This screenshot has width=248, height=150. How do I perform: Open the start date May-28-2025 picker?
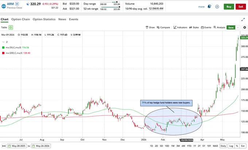pos(17,146)
